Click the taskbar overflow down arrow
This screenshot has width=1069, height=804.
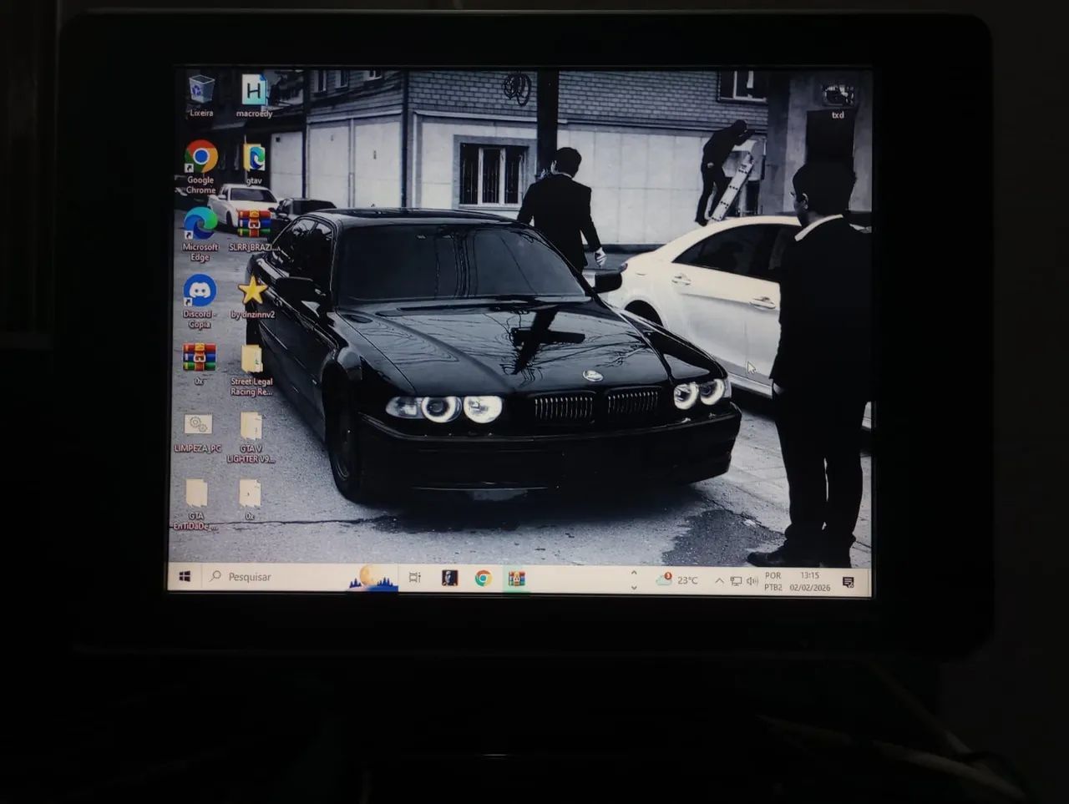[634, 586]
